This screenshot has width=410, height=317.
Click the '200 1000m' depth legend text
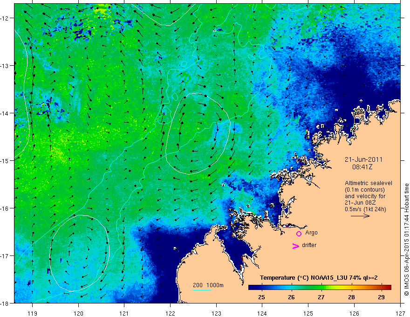click(208, 285)
